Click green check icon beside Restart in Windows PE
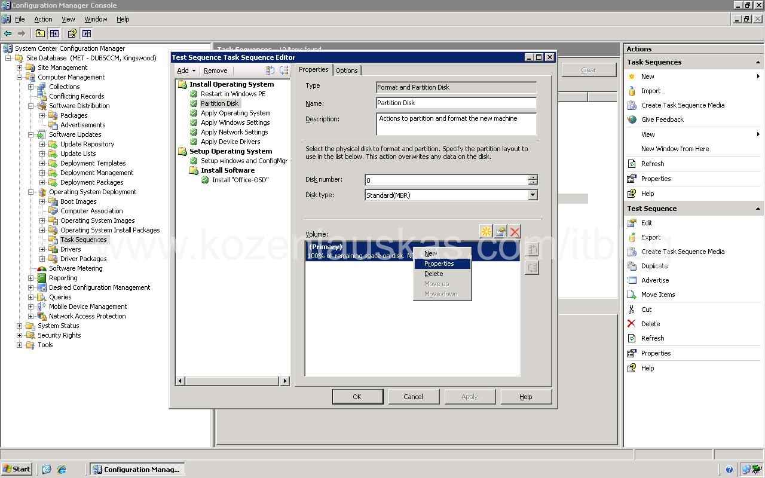This screenshot has width=765, height=478. click(x=194, y=94)
